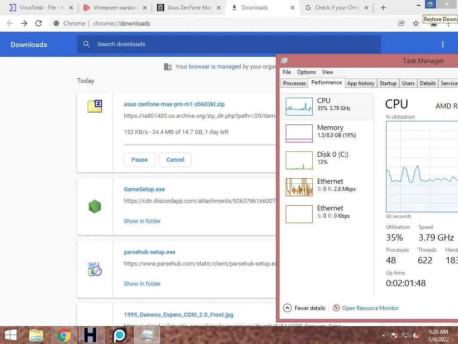This screenshot has height=344, width=458.
Task: Click the green GameSetup.exe file icon
Action: coord(95,206)
